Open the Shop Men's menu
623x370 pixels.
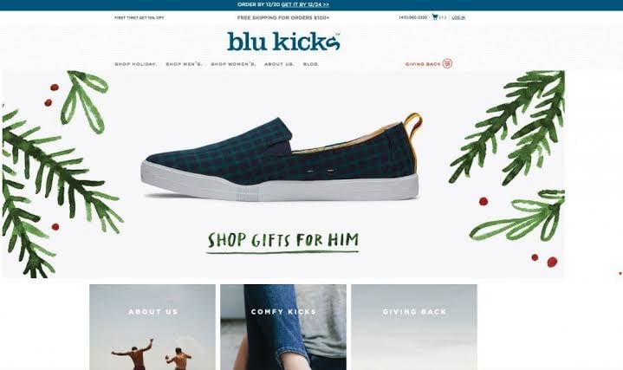point(184,64)
